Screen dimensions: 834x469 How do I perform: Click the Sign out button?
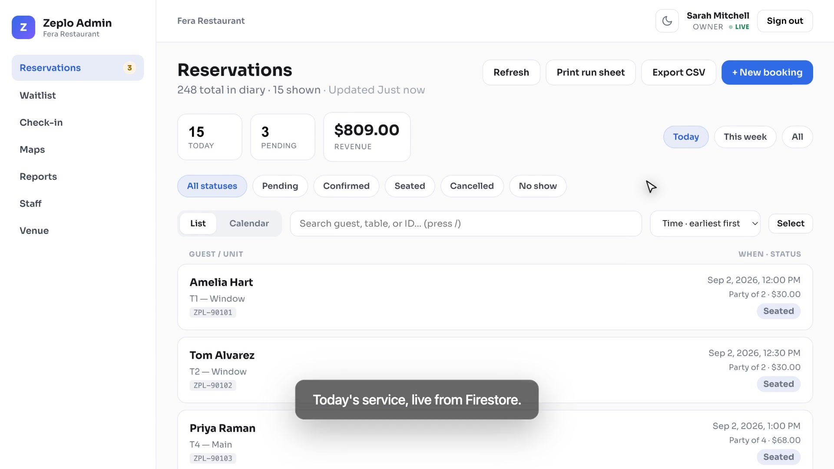(785, 21)
